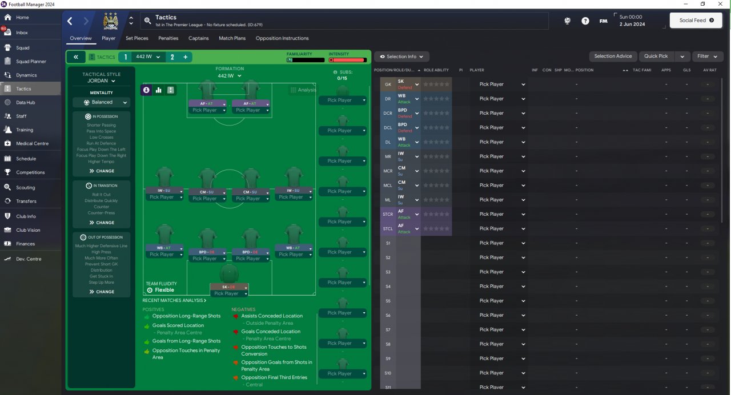
Task: Open the Match Plans tab
Action: coord(232,38)
